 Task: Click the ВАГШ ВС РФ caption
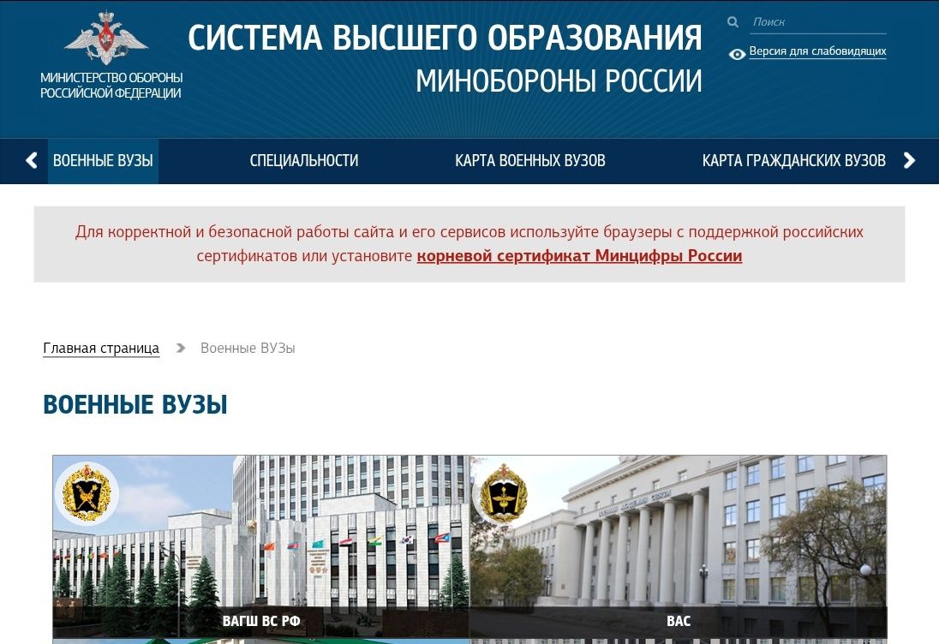point(261,621)
